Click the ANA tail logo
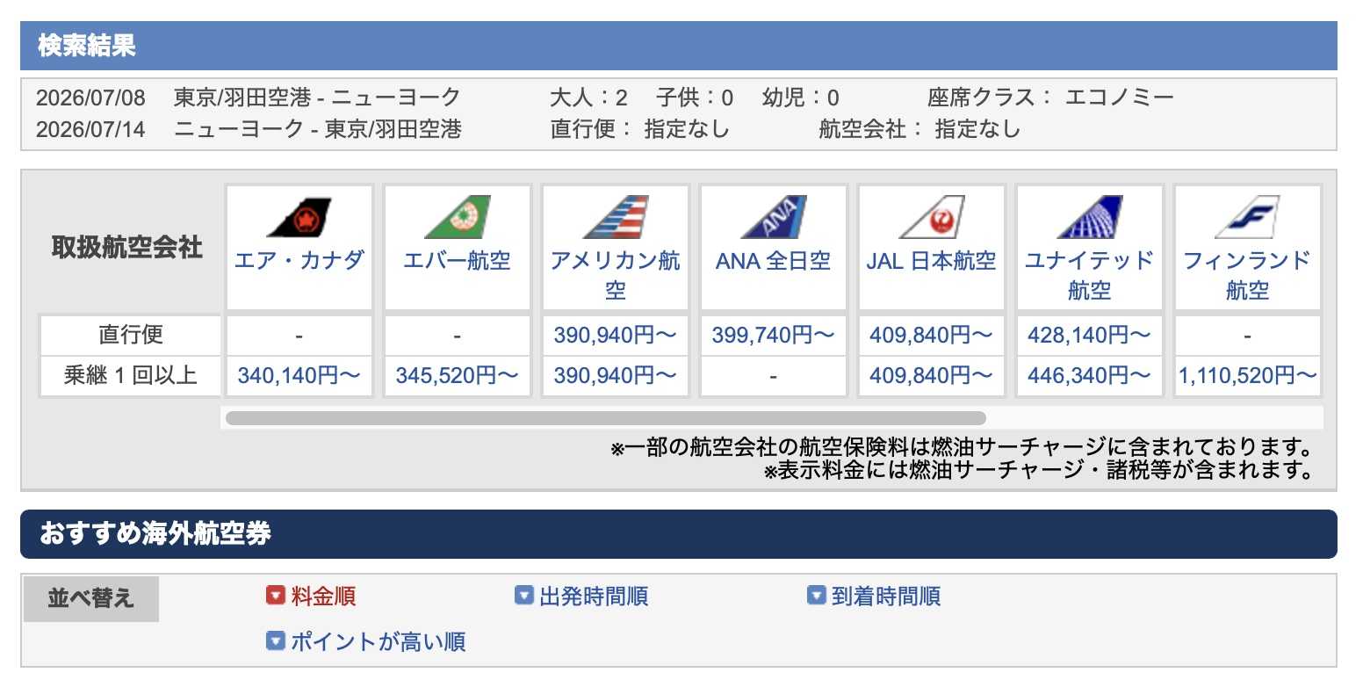Viewport: 1363px width, 680px height. click(x=773, y=218)
